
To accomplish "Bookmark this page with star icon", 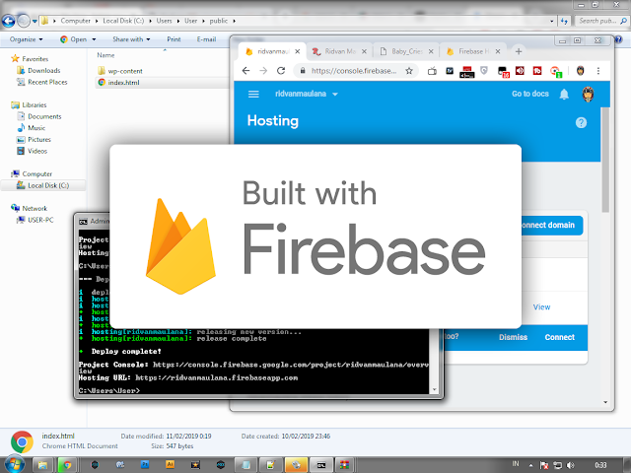I will pyautogui.click(x=409, y=71).
